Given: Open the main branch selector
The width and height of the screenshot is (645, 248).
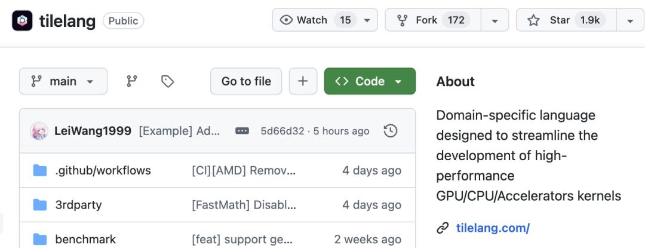Looking at the screenshot, I should pos(63,81).
